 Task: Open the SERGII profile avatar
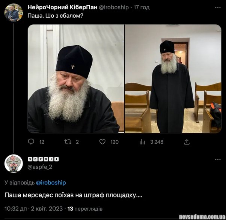[14, 164]
